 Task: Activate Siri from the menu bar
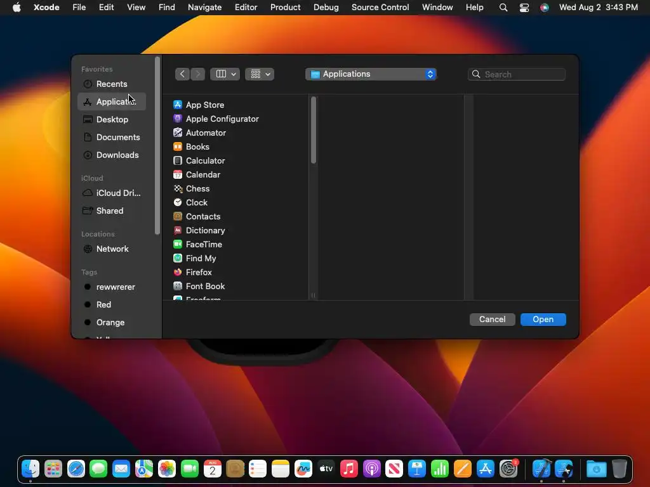(544, 8)
